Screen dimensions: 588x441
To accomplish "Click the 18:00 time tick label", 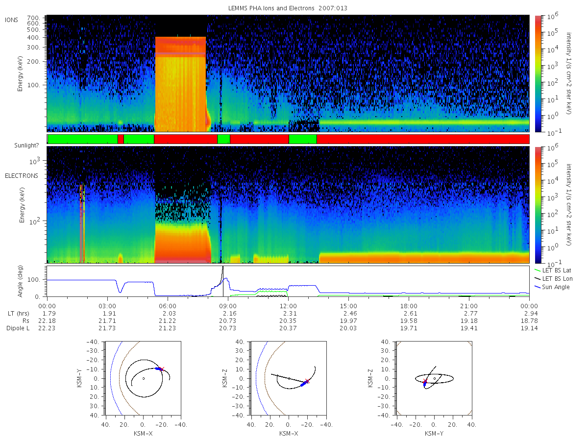I will [x=409, y=305].
